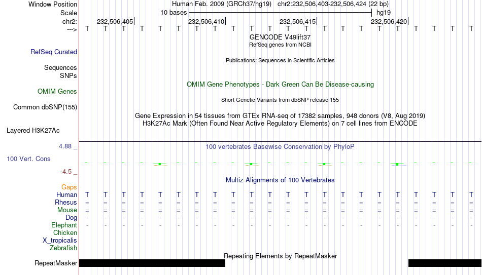Image resolution: width=482 pixels, height=275 pixels.
Task: Click the Rhesus alignment row label
Action: [66, 203]
